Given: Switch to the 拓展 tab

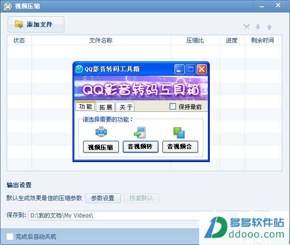Looking at the screenshot, I should pyautogui.click(x=105, y=107).
